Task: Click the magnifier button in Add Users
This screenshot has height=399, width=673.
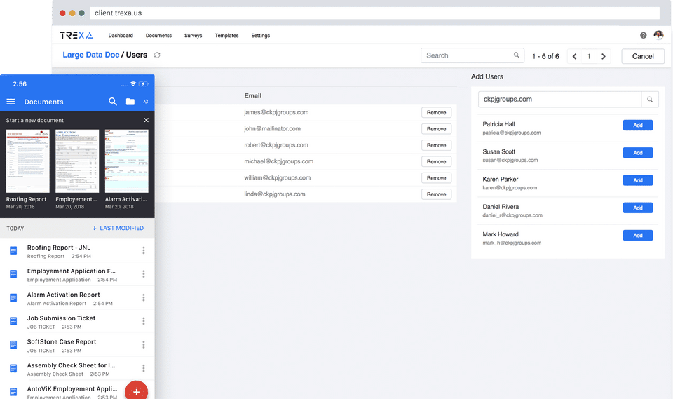Action: (x=650, y=99)
